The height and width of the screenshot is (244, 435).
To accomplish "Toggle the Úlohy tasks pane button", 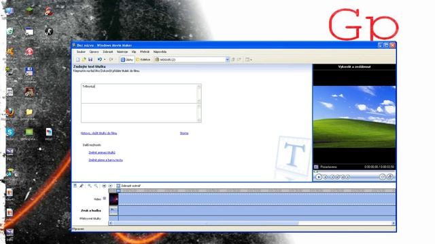I will click(x=127, y=60).
